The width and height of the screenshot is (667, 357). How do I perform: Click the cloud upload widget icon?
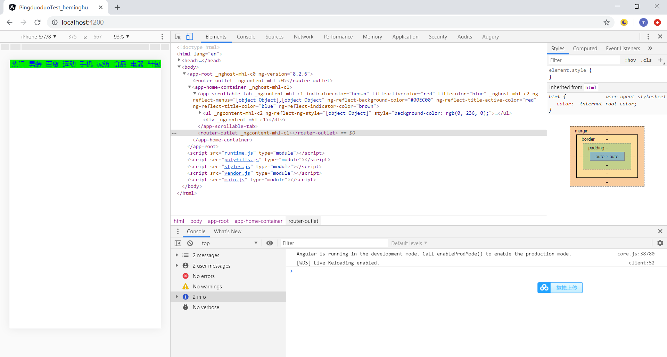coord(544,288)
